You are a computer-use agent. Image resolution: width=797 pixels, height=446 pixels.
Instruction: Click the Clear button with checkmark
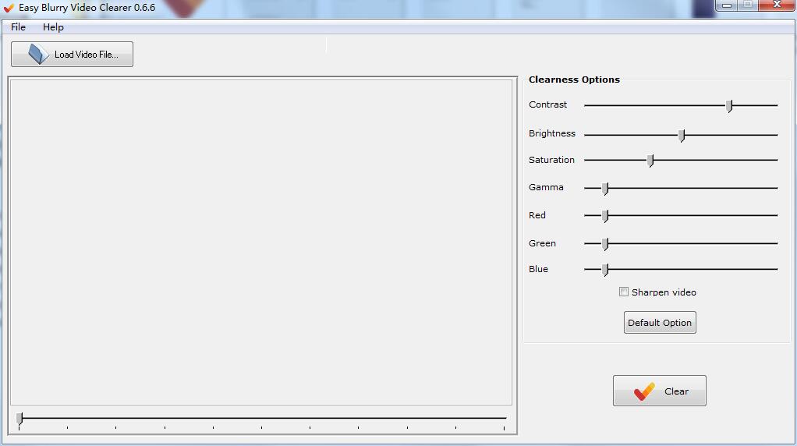click(x=659, y=391)
